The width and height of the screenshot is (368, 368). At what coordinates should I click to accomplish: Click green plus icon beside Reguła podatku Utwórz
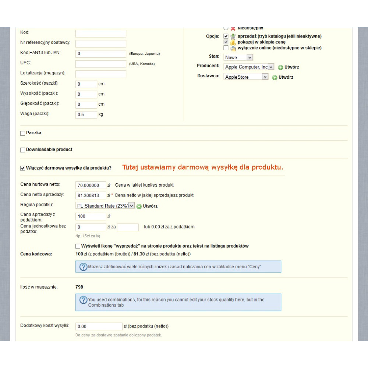pyautogui.click(x=139, y=206)
